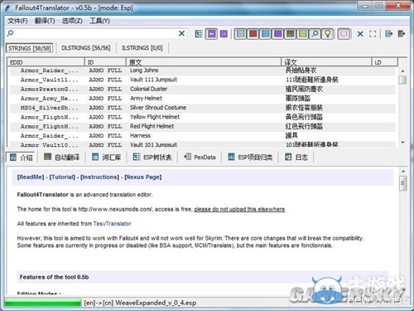This screenshot has width=414, height=311.
Task: Sort by the 原文 column header
Action: [x=204, y=62]
